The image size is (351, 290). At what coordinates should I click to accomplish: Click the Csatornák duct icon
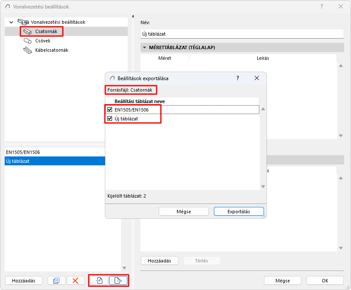pos(28,32)
